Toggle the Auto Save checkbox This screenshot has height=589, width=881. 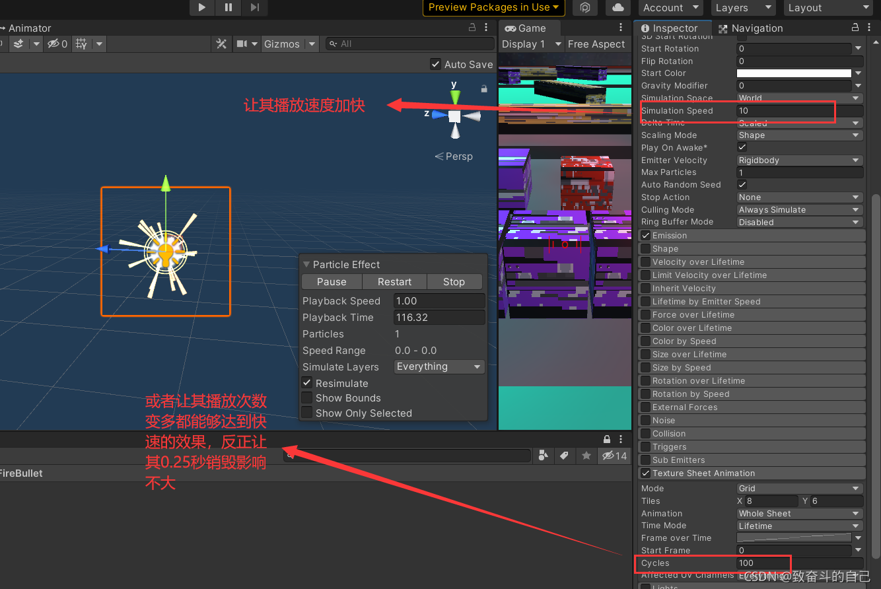(x=435, y=64)
